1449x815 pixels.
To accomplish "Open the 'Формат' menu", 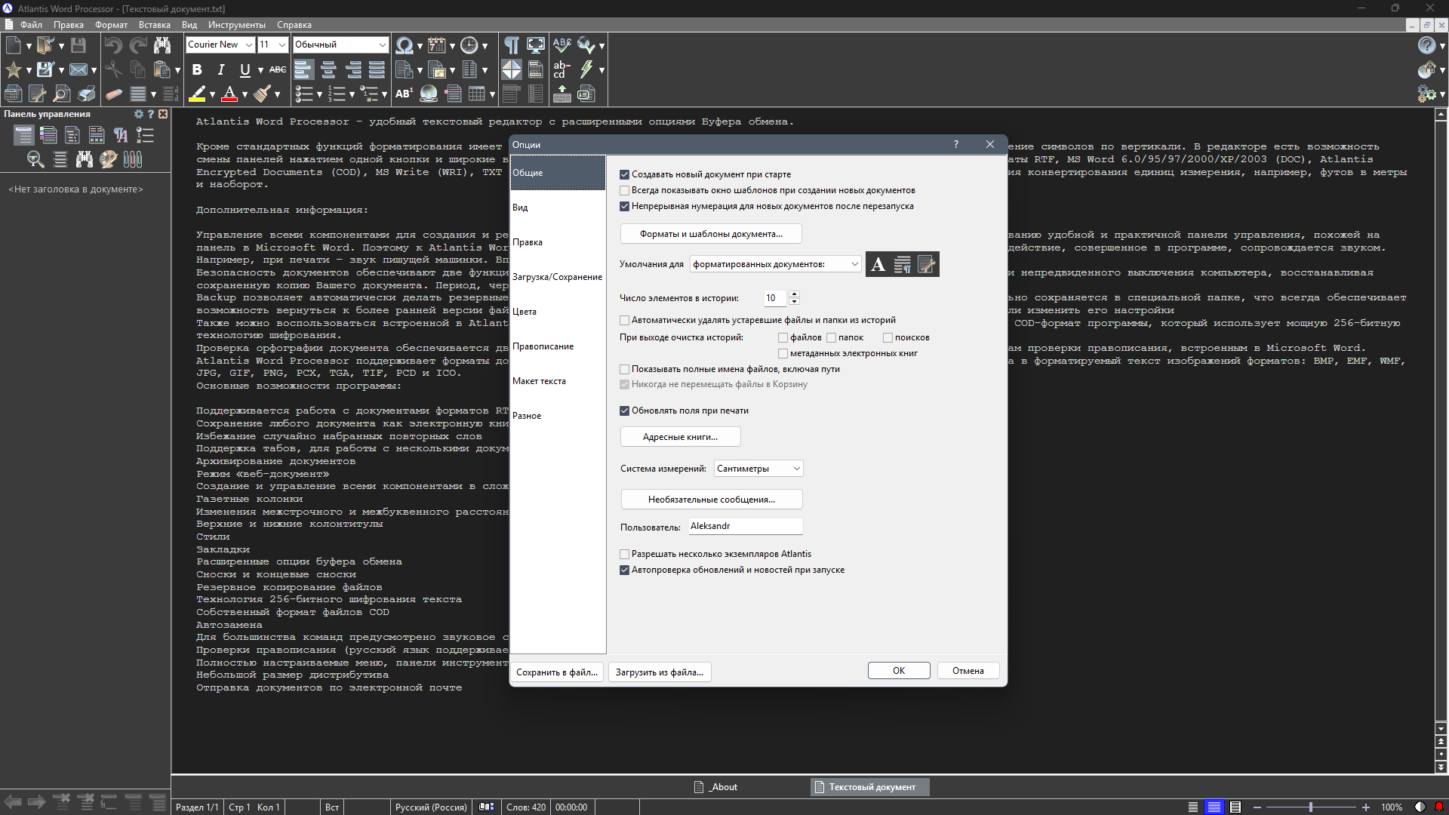I will pyautogui.click(x=111, y=25).
